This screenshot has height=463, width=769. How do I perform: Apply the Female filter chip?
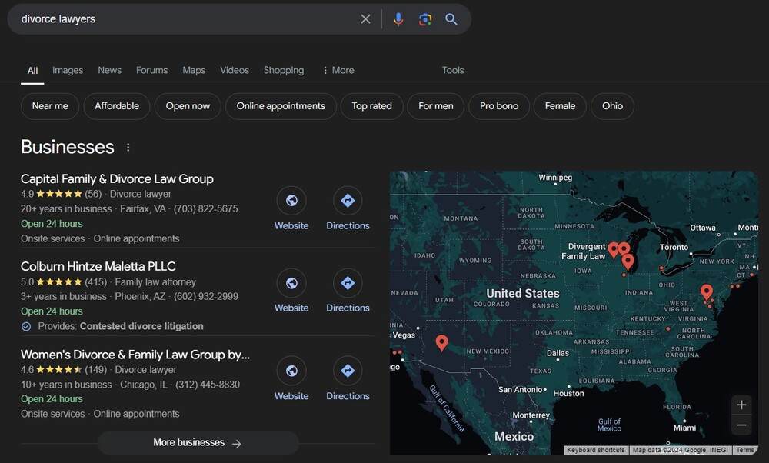(560, 106)
